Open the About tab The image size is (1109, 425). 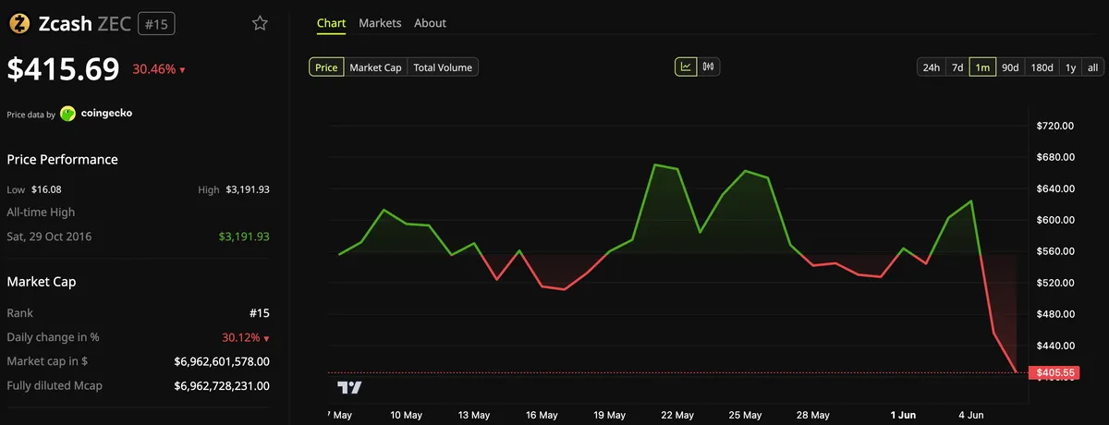coord(430,23)
